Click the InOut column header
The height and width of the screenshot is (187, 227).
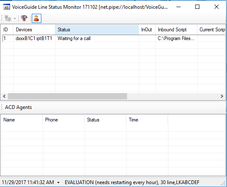(147, 30)
